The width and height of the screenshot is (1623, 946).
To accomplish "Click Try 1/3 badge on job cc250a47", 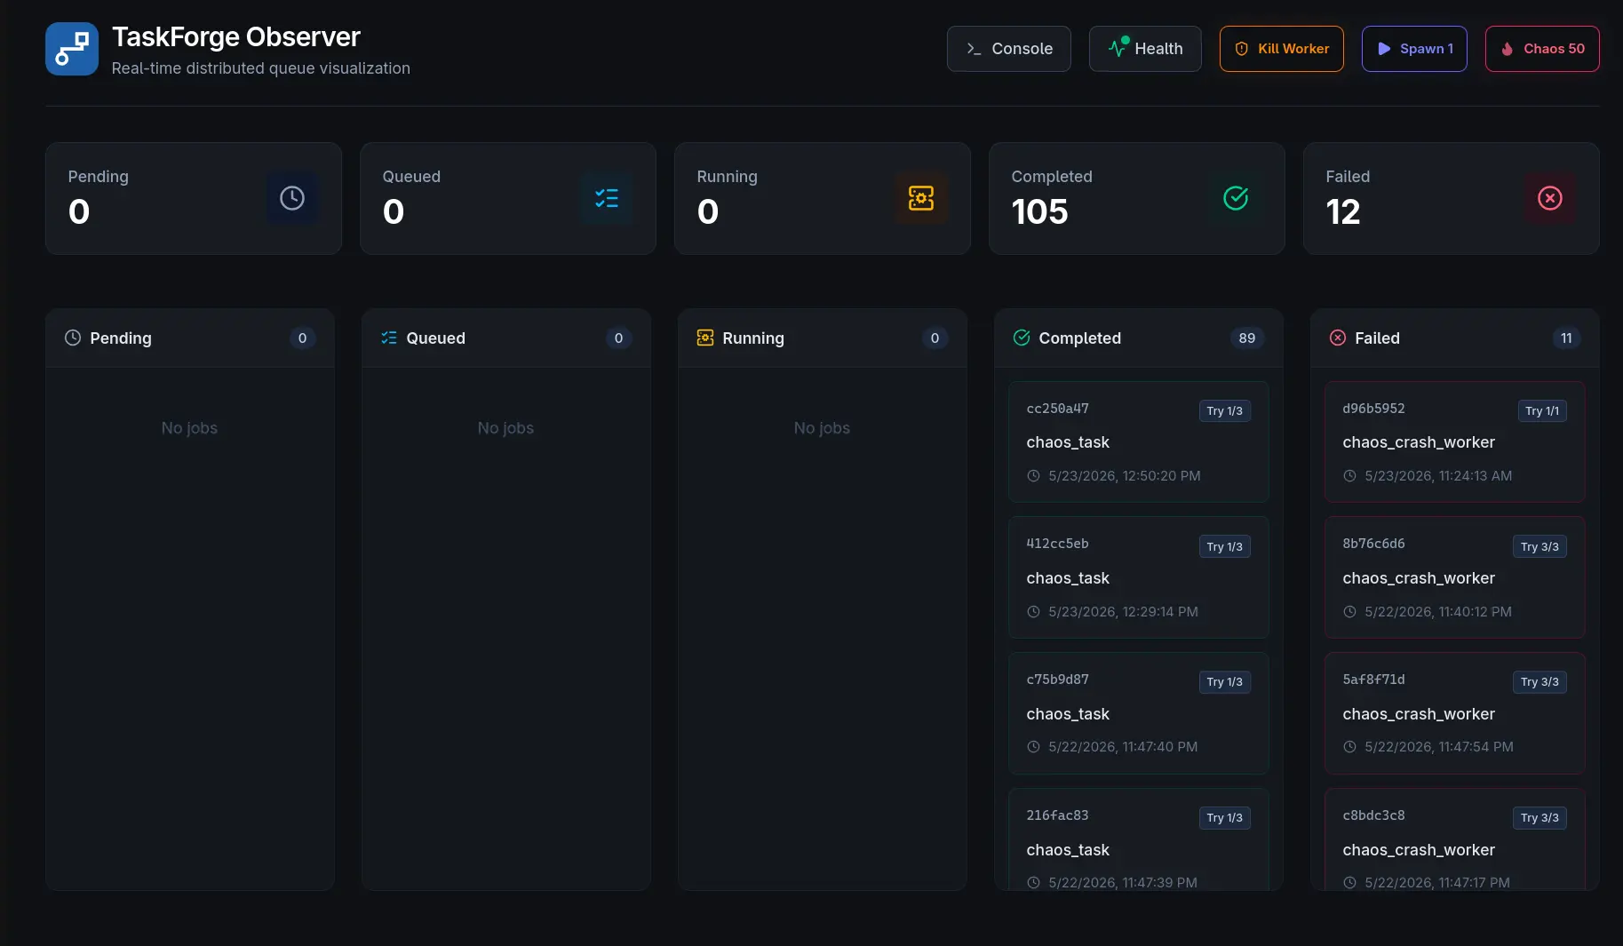I will tap(1224, 411).
